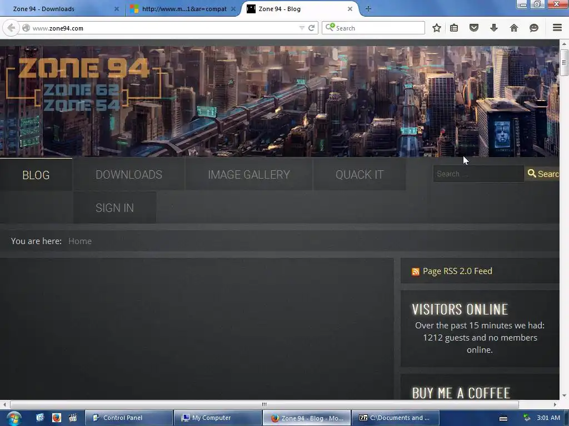Open the Pocket icon in toolbar

point(474,28)
